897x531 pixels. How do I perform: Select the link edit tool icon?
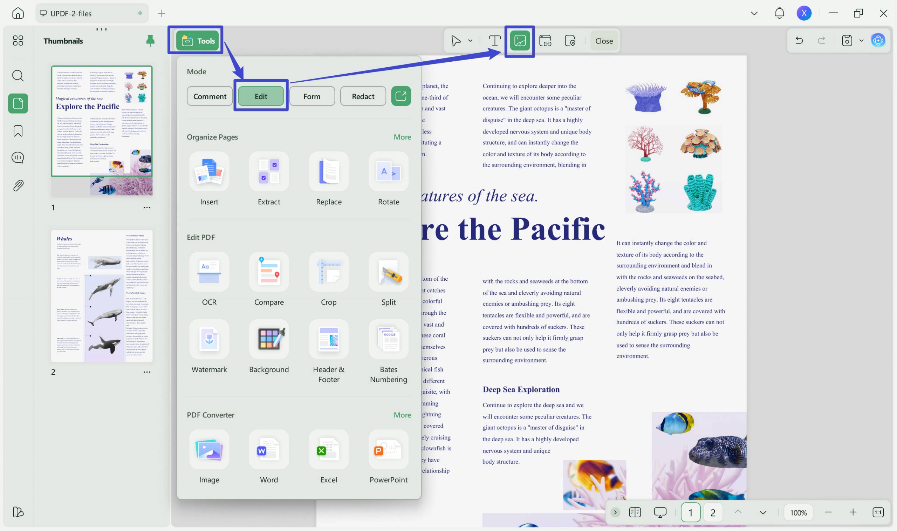click(545, 41)
